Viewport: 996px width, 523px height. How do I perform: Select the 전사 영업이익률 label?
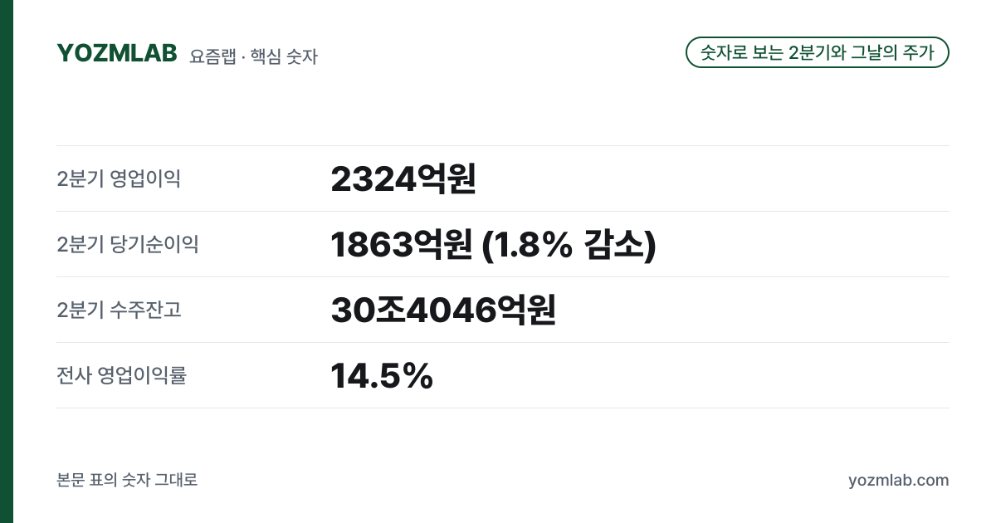122,375
